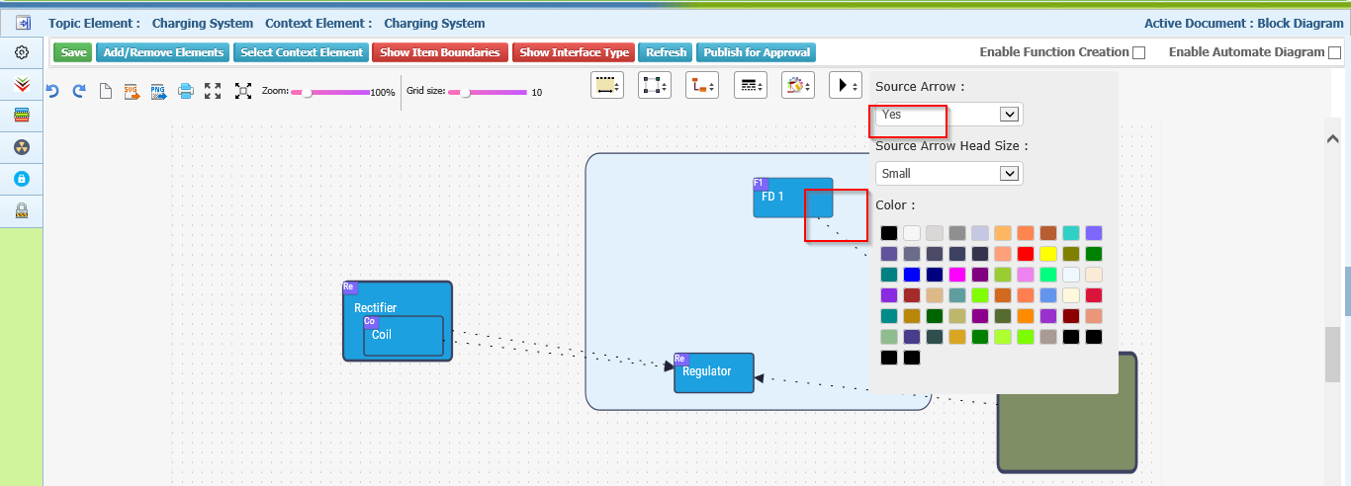Print the block diagram
This screenshot has width=1351, height=486.
(185, 92)
